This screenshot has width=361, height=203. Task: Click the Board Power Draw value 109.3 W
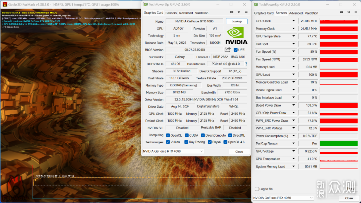click(308, 105)
